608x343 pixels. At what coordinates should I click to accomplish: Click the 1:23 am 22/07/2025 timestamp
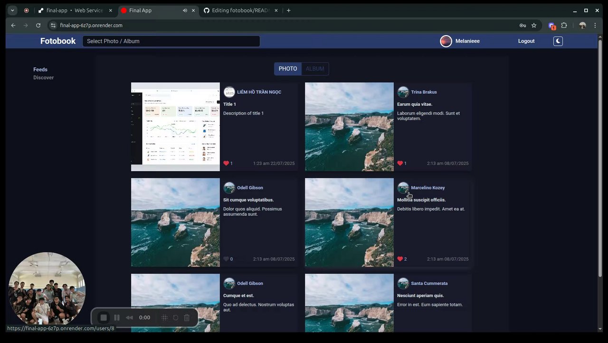(x=274, y=163)
